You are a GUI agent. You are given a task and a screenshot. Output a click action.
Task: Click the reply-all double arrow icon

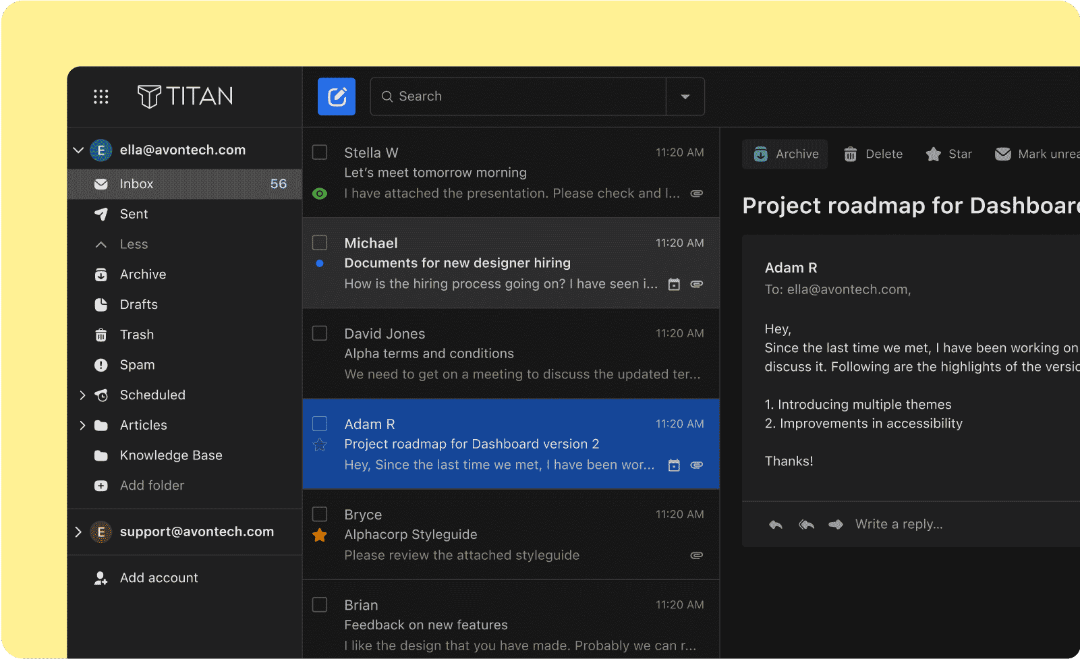(x=806, y=524)
